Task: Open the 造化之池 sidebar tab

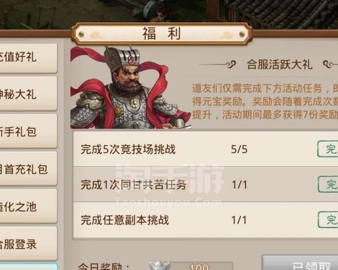Action: click(27, 207)
